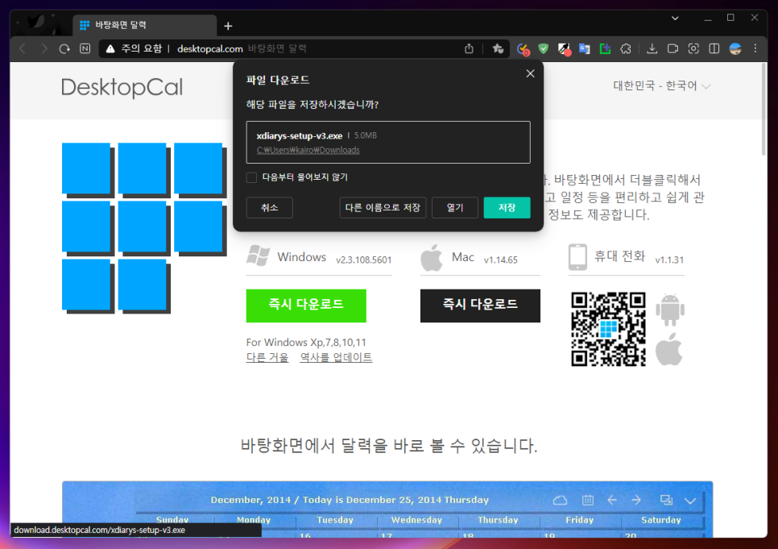Click the green Windows 즉시 다운로드 button
778x549 pixels.
[306, 306]
